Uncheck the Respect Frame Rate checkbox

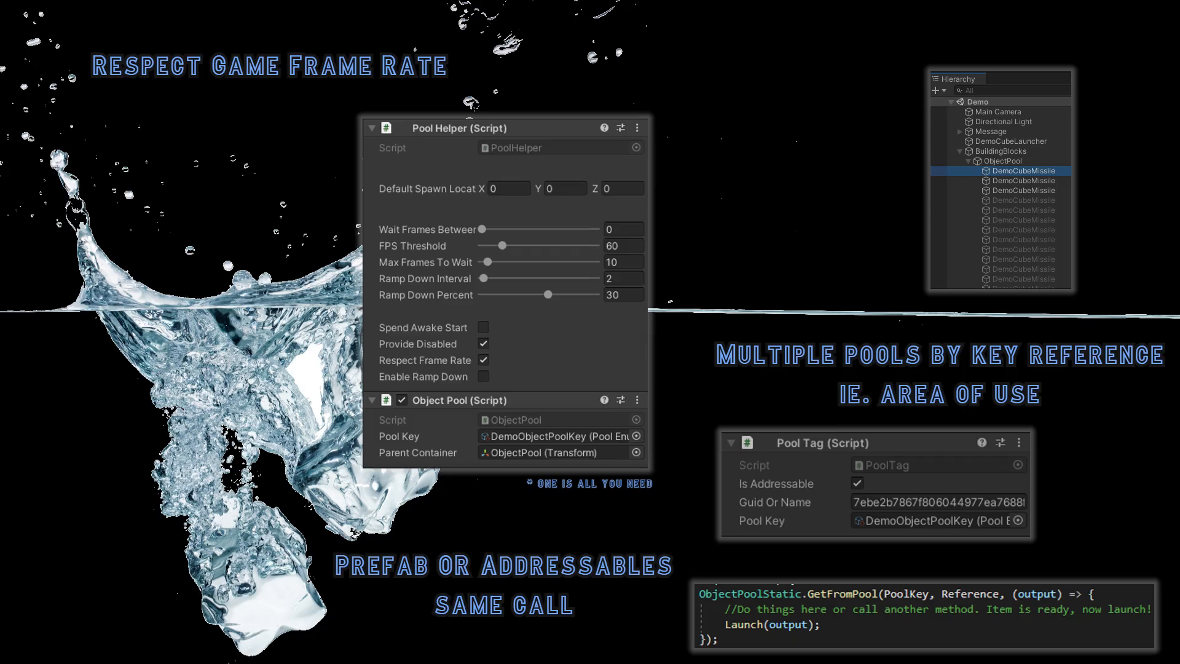click(484, 360)
